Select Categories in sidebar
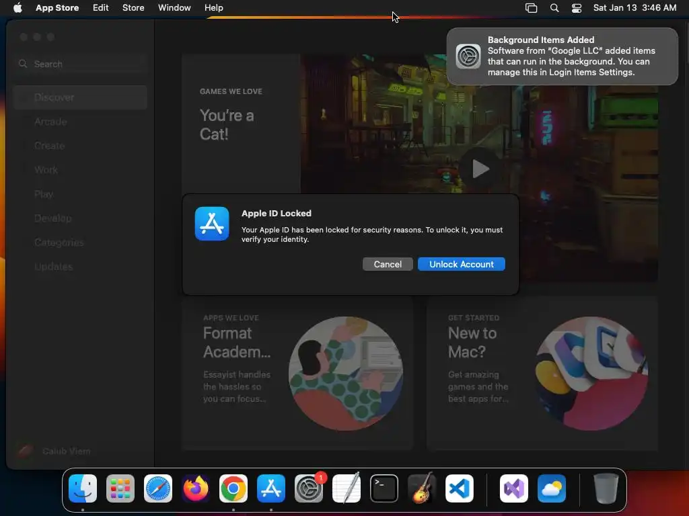 pyautogui.click(x=80, y=242)
